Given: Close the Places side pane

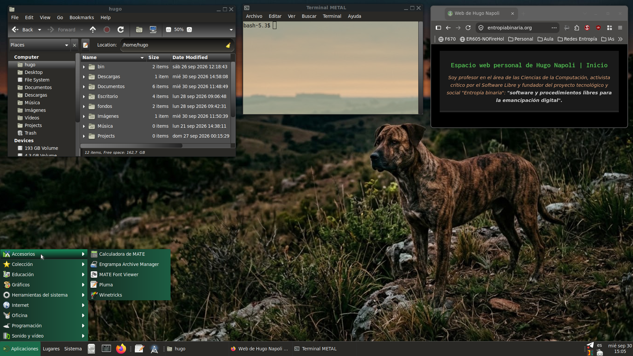Looking at the screenshot, I should [75, 45].
